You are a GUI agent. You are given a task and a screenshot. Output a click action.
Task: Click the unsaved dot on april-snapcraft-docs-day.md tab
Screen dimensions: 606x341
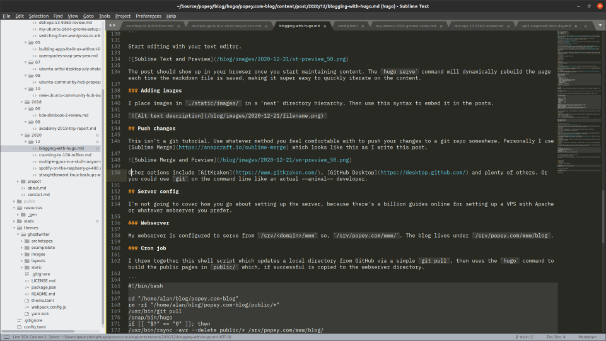(x=576, y=26)
